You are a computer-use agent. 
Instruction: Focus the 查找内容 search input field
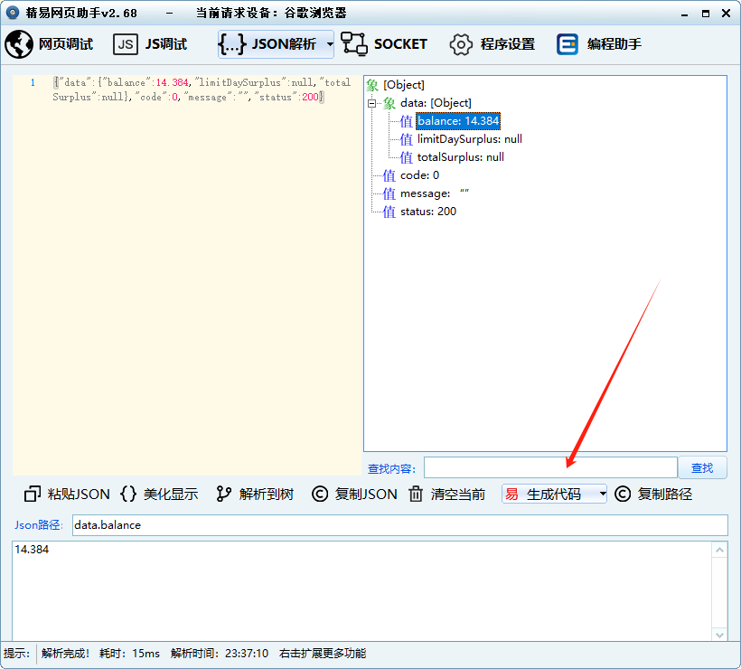tap(549, 467)
